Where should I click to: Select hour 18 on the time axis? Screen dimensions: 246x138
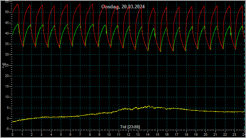(186, 135)
